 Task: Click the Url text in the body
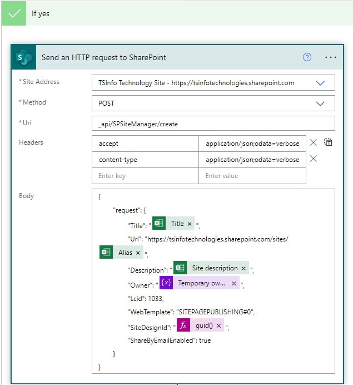coord(208,239)
